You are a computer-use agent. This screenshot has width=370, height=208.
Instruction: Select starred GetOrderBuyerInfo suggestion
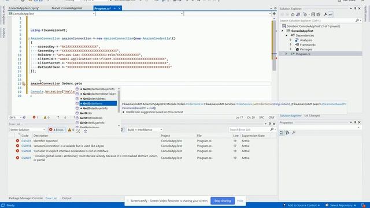click(x=95, y=108)
